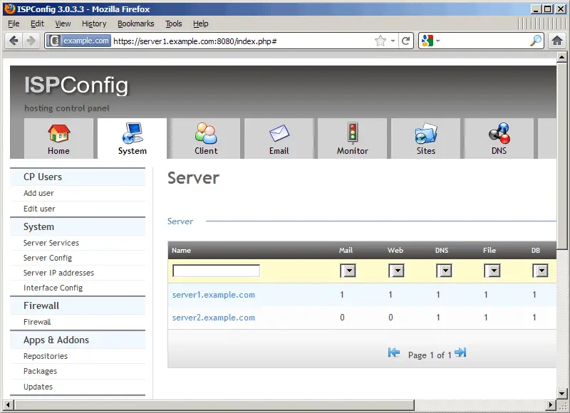Open Server Config in the sidebar

click(x=48, y=258)
